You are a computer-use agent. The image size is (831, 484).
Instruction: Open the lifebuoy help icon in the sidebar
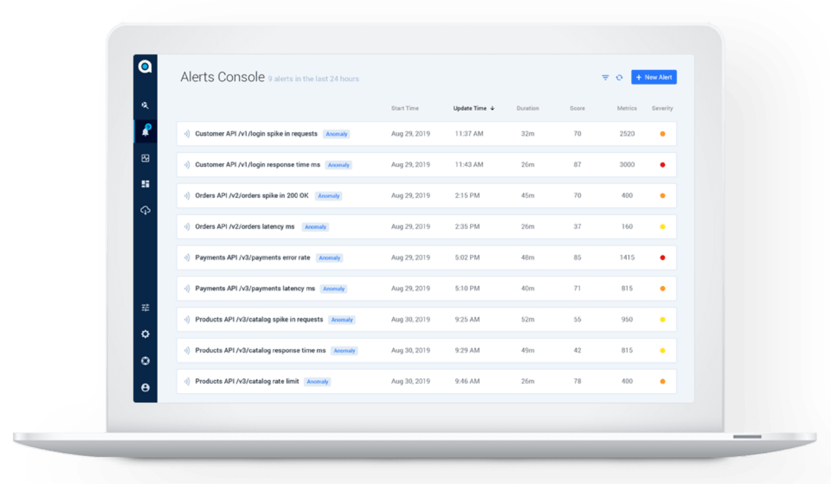[145, 361]
